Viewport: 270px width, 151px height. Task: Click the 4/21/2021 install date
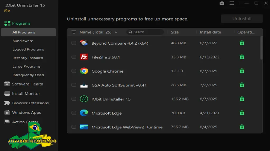(210, 113)
